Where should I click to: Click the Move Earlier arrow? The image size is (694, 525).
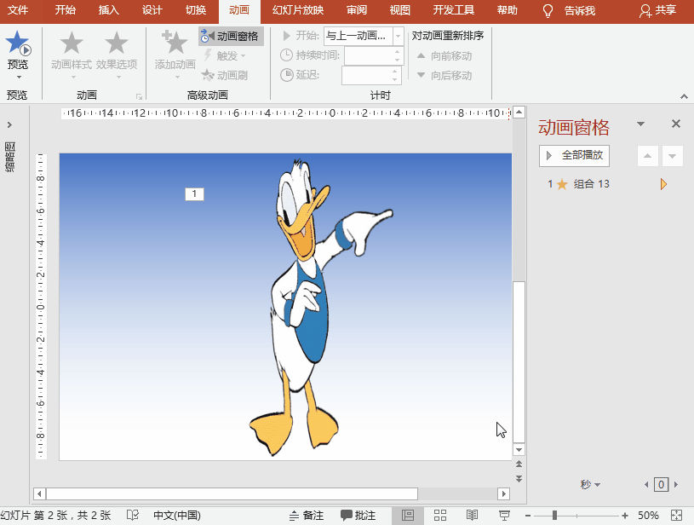coord(422,55)
